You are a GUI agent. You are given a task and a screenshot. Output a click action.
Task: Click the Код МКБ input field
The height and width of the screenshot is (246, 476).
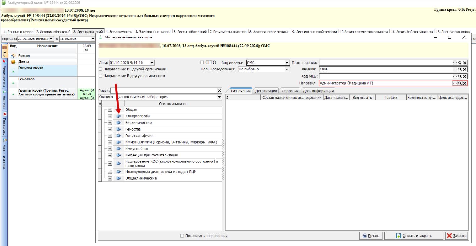386,76
